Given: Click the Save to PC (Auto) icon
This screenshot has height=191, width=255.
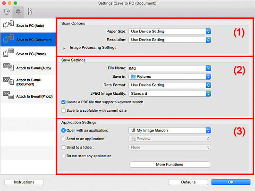Looking at the screenshot, I should tap(8, 25).
